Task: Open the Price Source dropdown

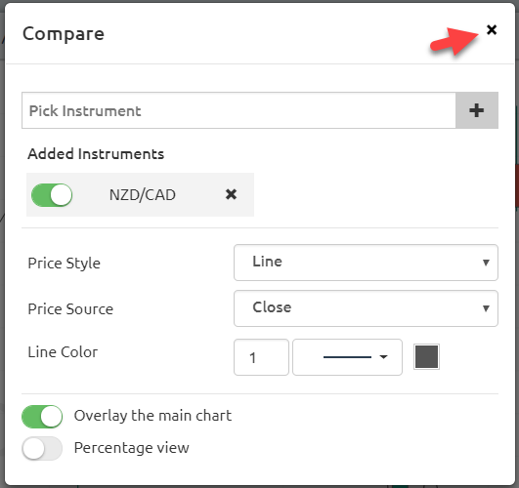Action: coord(366,308)
